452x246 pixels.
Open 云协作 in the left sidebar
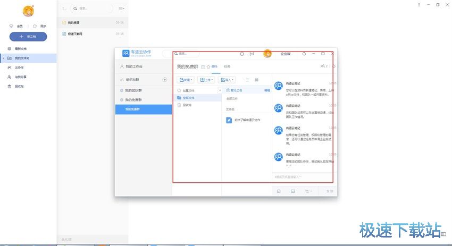tap(28, 67)
